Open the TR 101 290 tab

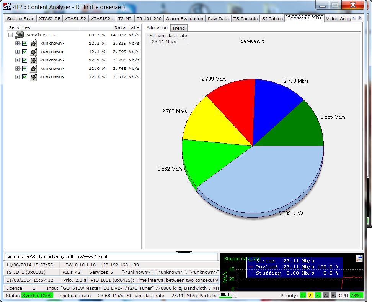[x=149, y=19]
